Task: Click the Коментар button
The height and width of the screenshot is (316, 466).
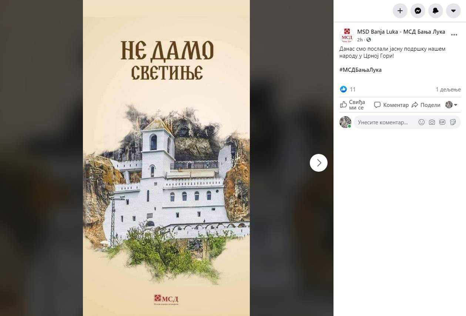Action: (391, 105)
